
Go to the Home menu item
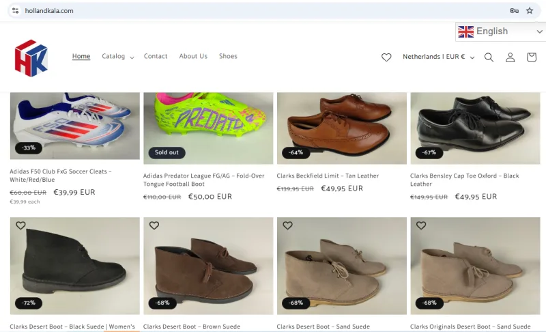click(x=81, y=56)
